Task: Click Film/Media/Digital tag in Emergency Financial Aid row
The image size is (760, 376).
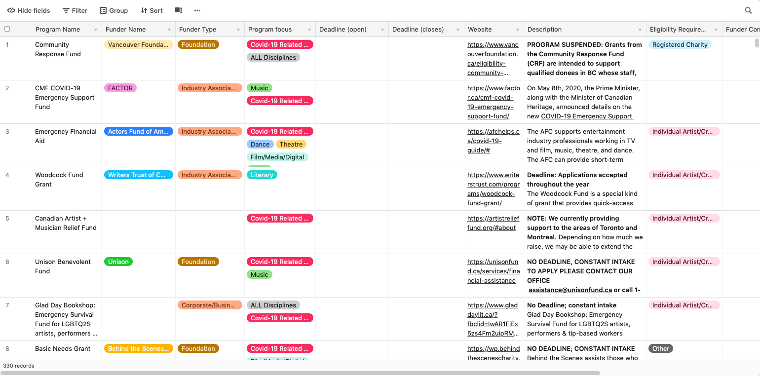Action: pos(277,157)
